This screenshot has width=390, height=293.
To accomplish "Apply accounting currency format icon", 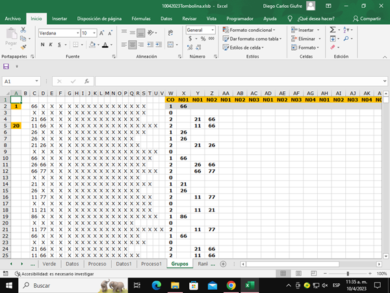I will click(190, 38).
